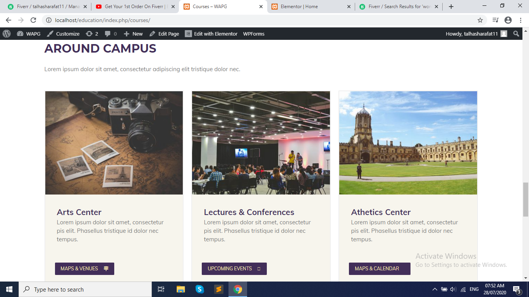Open the updates icon showing 2 updates

click(92, 34)
